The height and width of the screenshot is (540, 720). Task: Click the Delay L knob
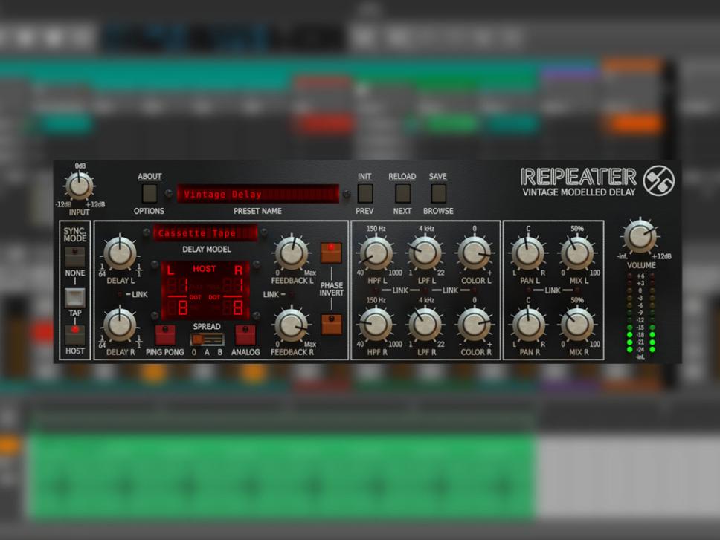[x=119, y=253]
